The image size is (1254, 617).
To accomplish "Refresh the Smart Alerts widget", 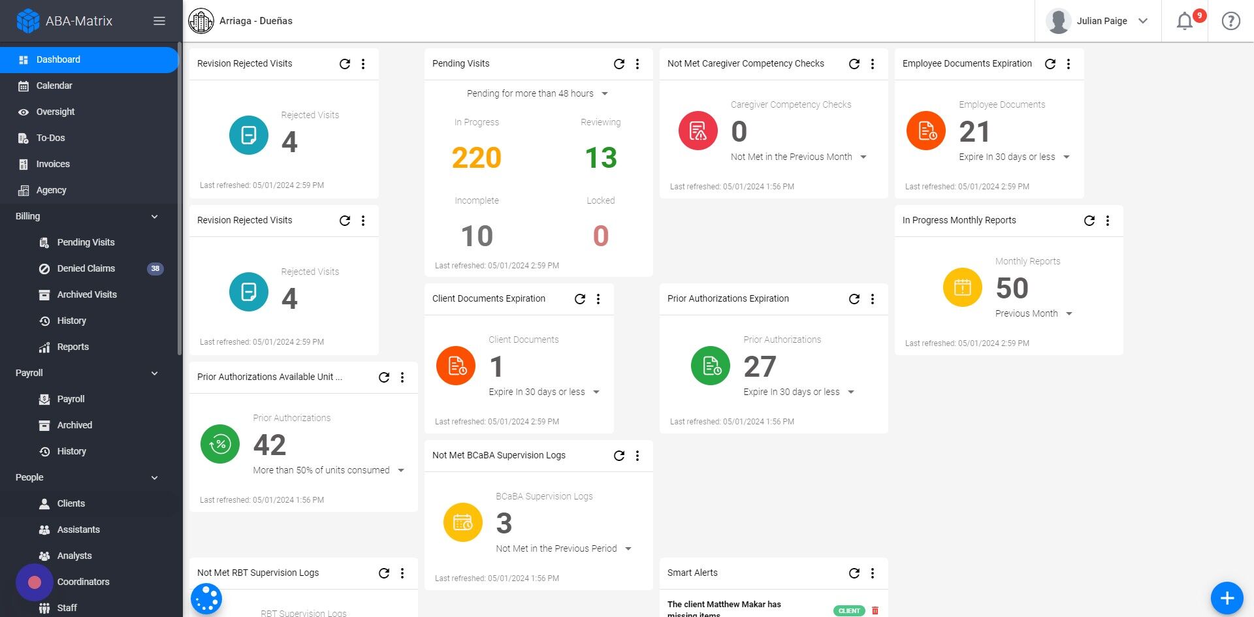I will [854, 573].
